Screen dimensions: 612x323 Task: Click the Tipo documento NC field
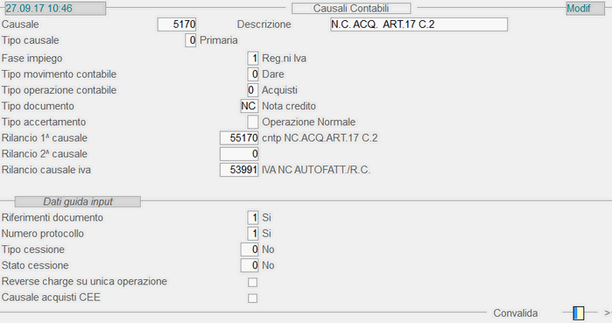(x=249, y=106)
